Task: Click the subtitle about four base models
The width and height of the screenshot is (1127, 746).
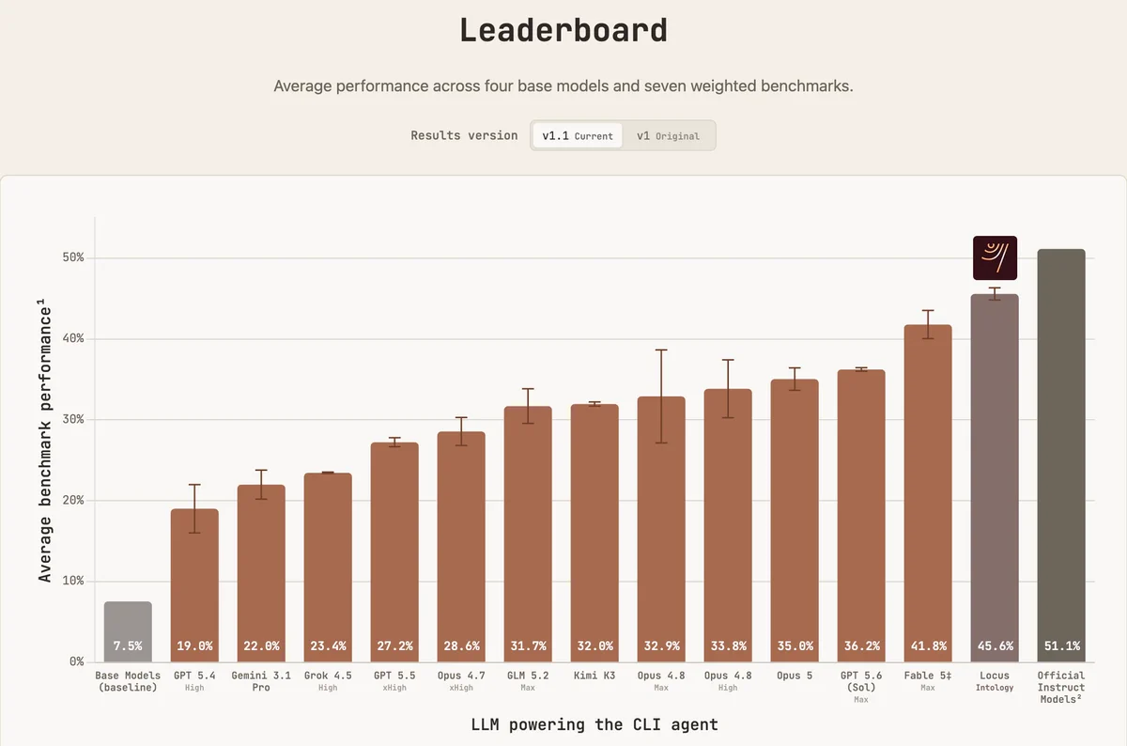Action: (x=563, y=86)
